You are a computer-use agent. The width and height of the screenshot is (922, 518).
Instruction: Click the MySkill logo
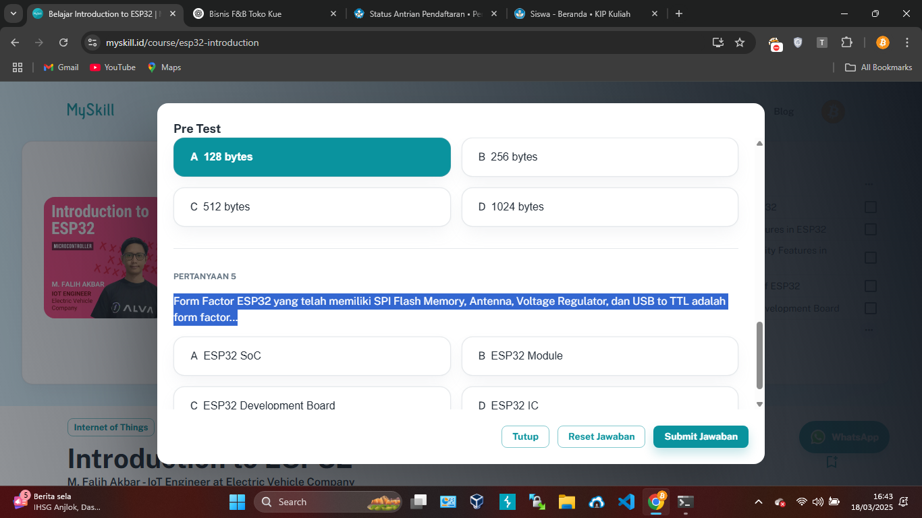click(x=90, y=111)
